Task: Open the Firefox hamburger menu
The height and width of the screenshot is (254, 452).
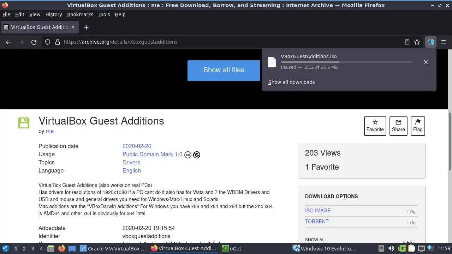Action: click(x=444, y=42)
